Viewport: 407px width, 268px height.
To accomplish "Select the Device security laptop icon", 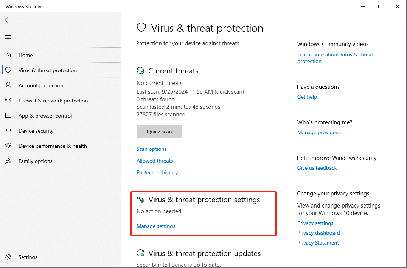I will tap(8, 131).
